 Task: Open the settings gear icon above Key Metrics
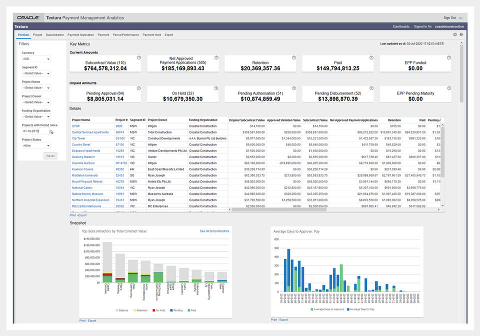[x=454, y=34]
